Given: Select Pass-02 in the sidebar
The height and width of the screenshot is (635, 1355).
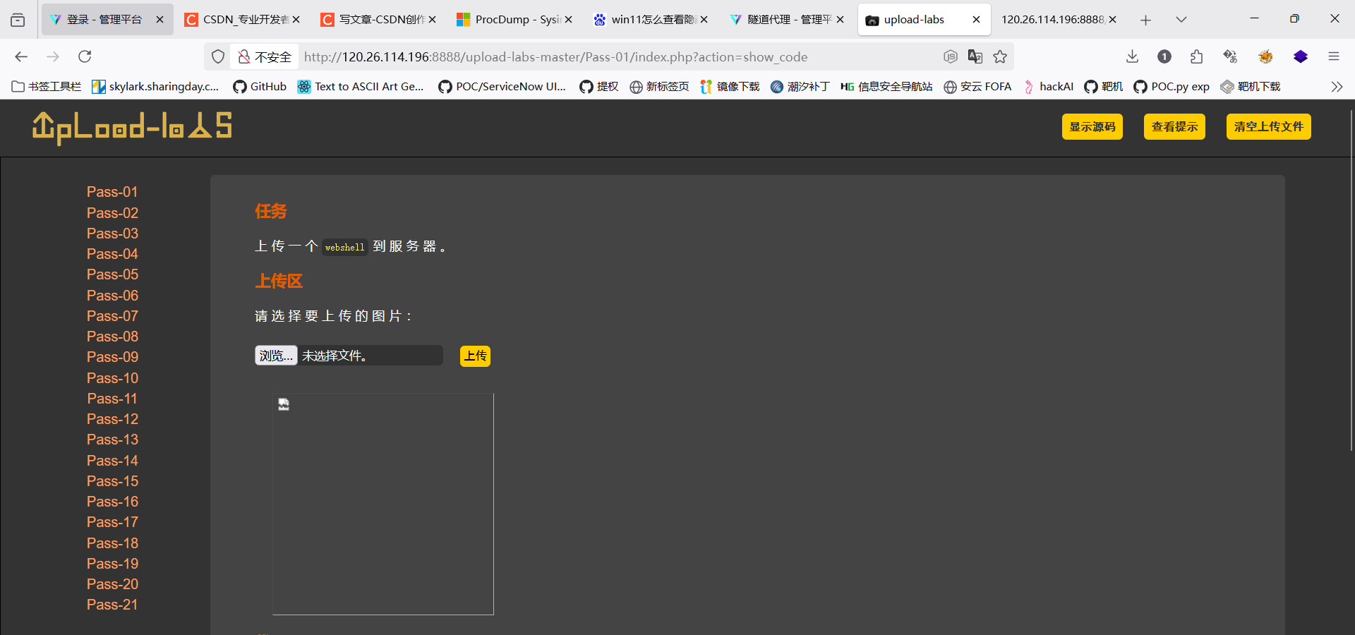Looking at the screenshot, I should [x=112, y=213].
